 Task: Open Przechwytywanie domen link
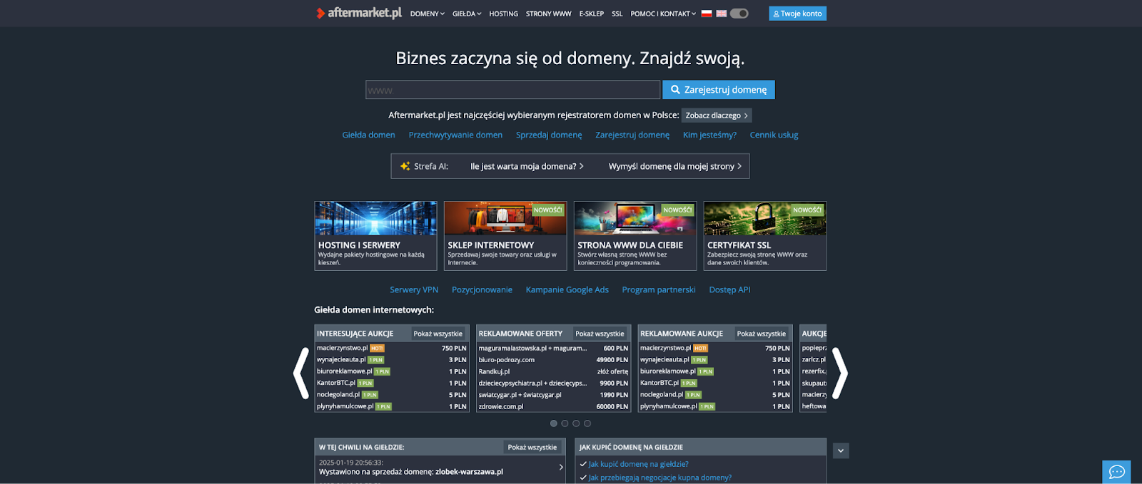(455, 135)
